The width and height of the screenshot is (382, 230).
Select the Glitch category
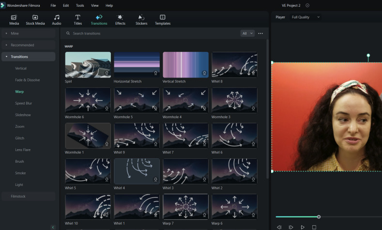(x=20, y=138)
